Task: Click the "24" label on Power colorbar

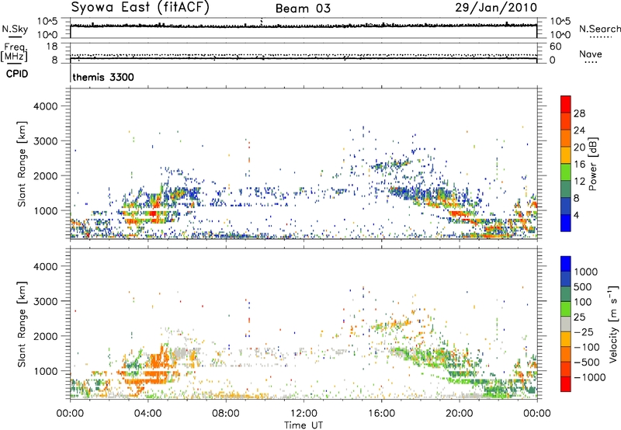Action: [x=579, y=130]
